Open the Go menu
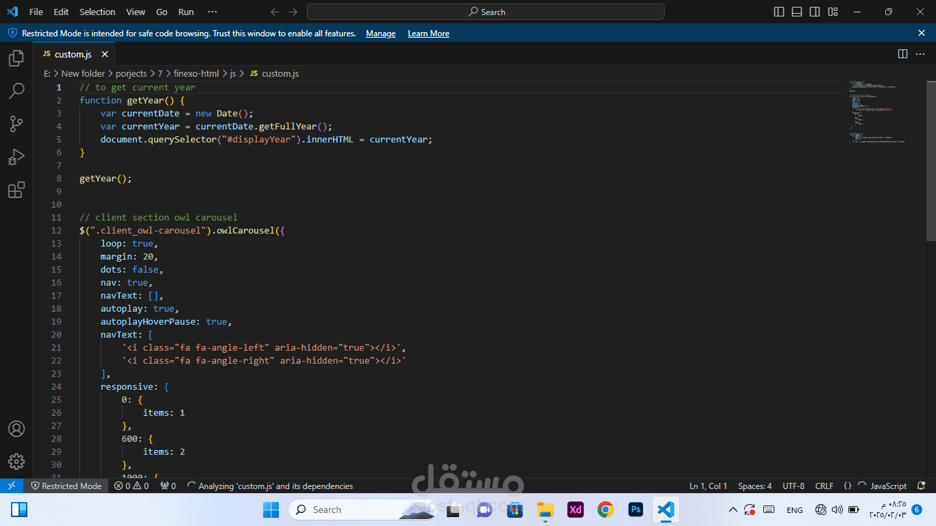This screenshot has width=936, height=526. pyautogui.click(x=162, y=12)
